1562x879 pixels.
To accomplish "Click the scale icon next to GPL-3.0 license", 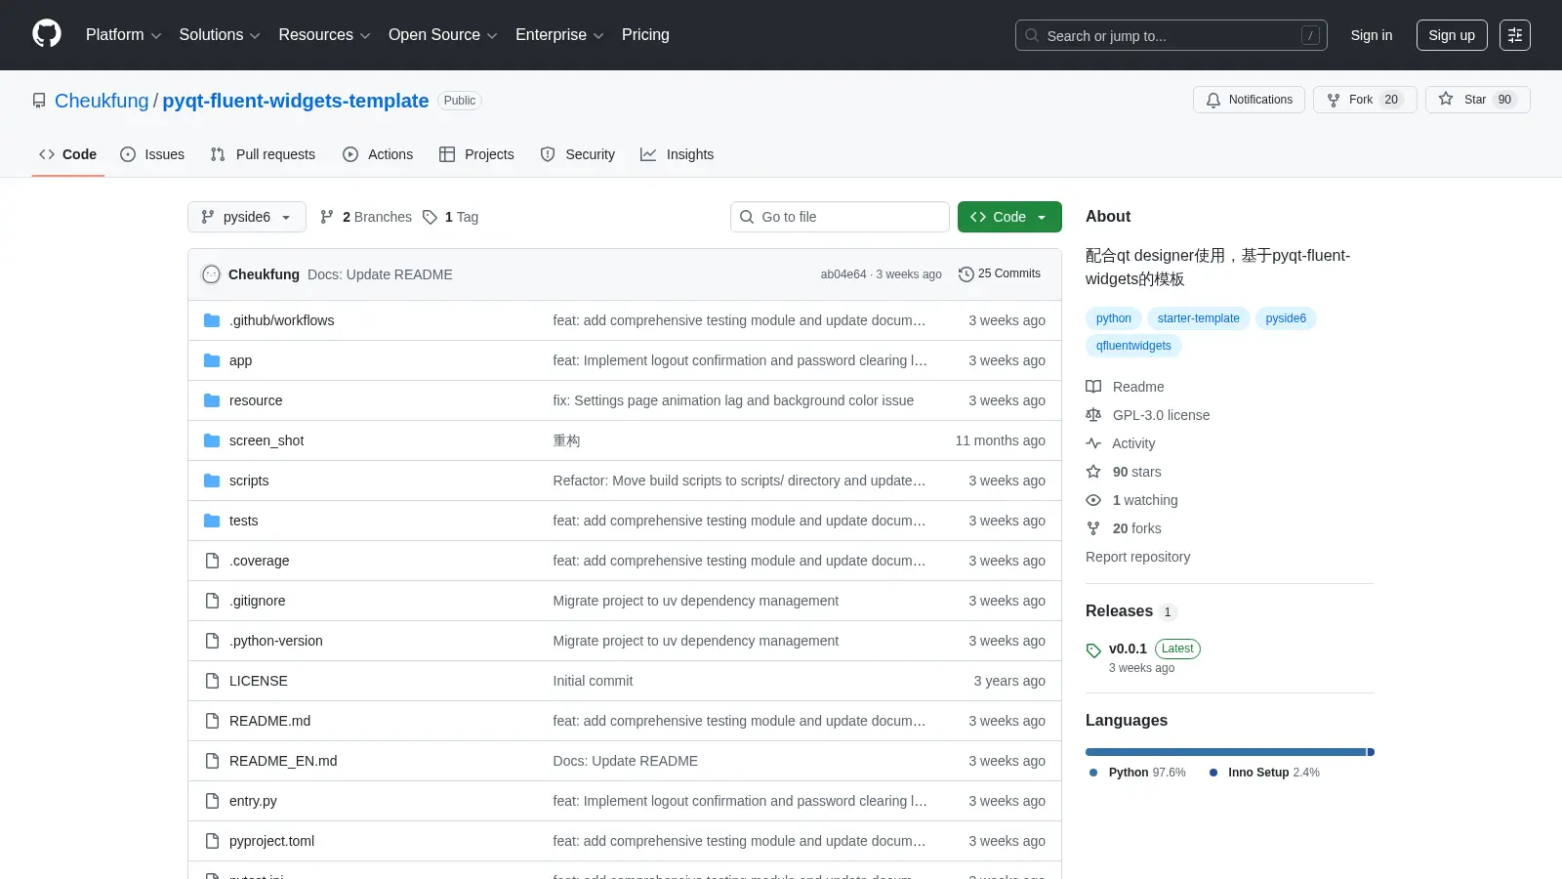I will click(1093, 415).
